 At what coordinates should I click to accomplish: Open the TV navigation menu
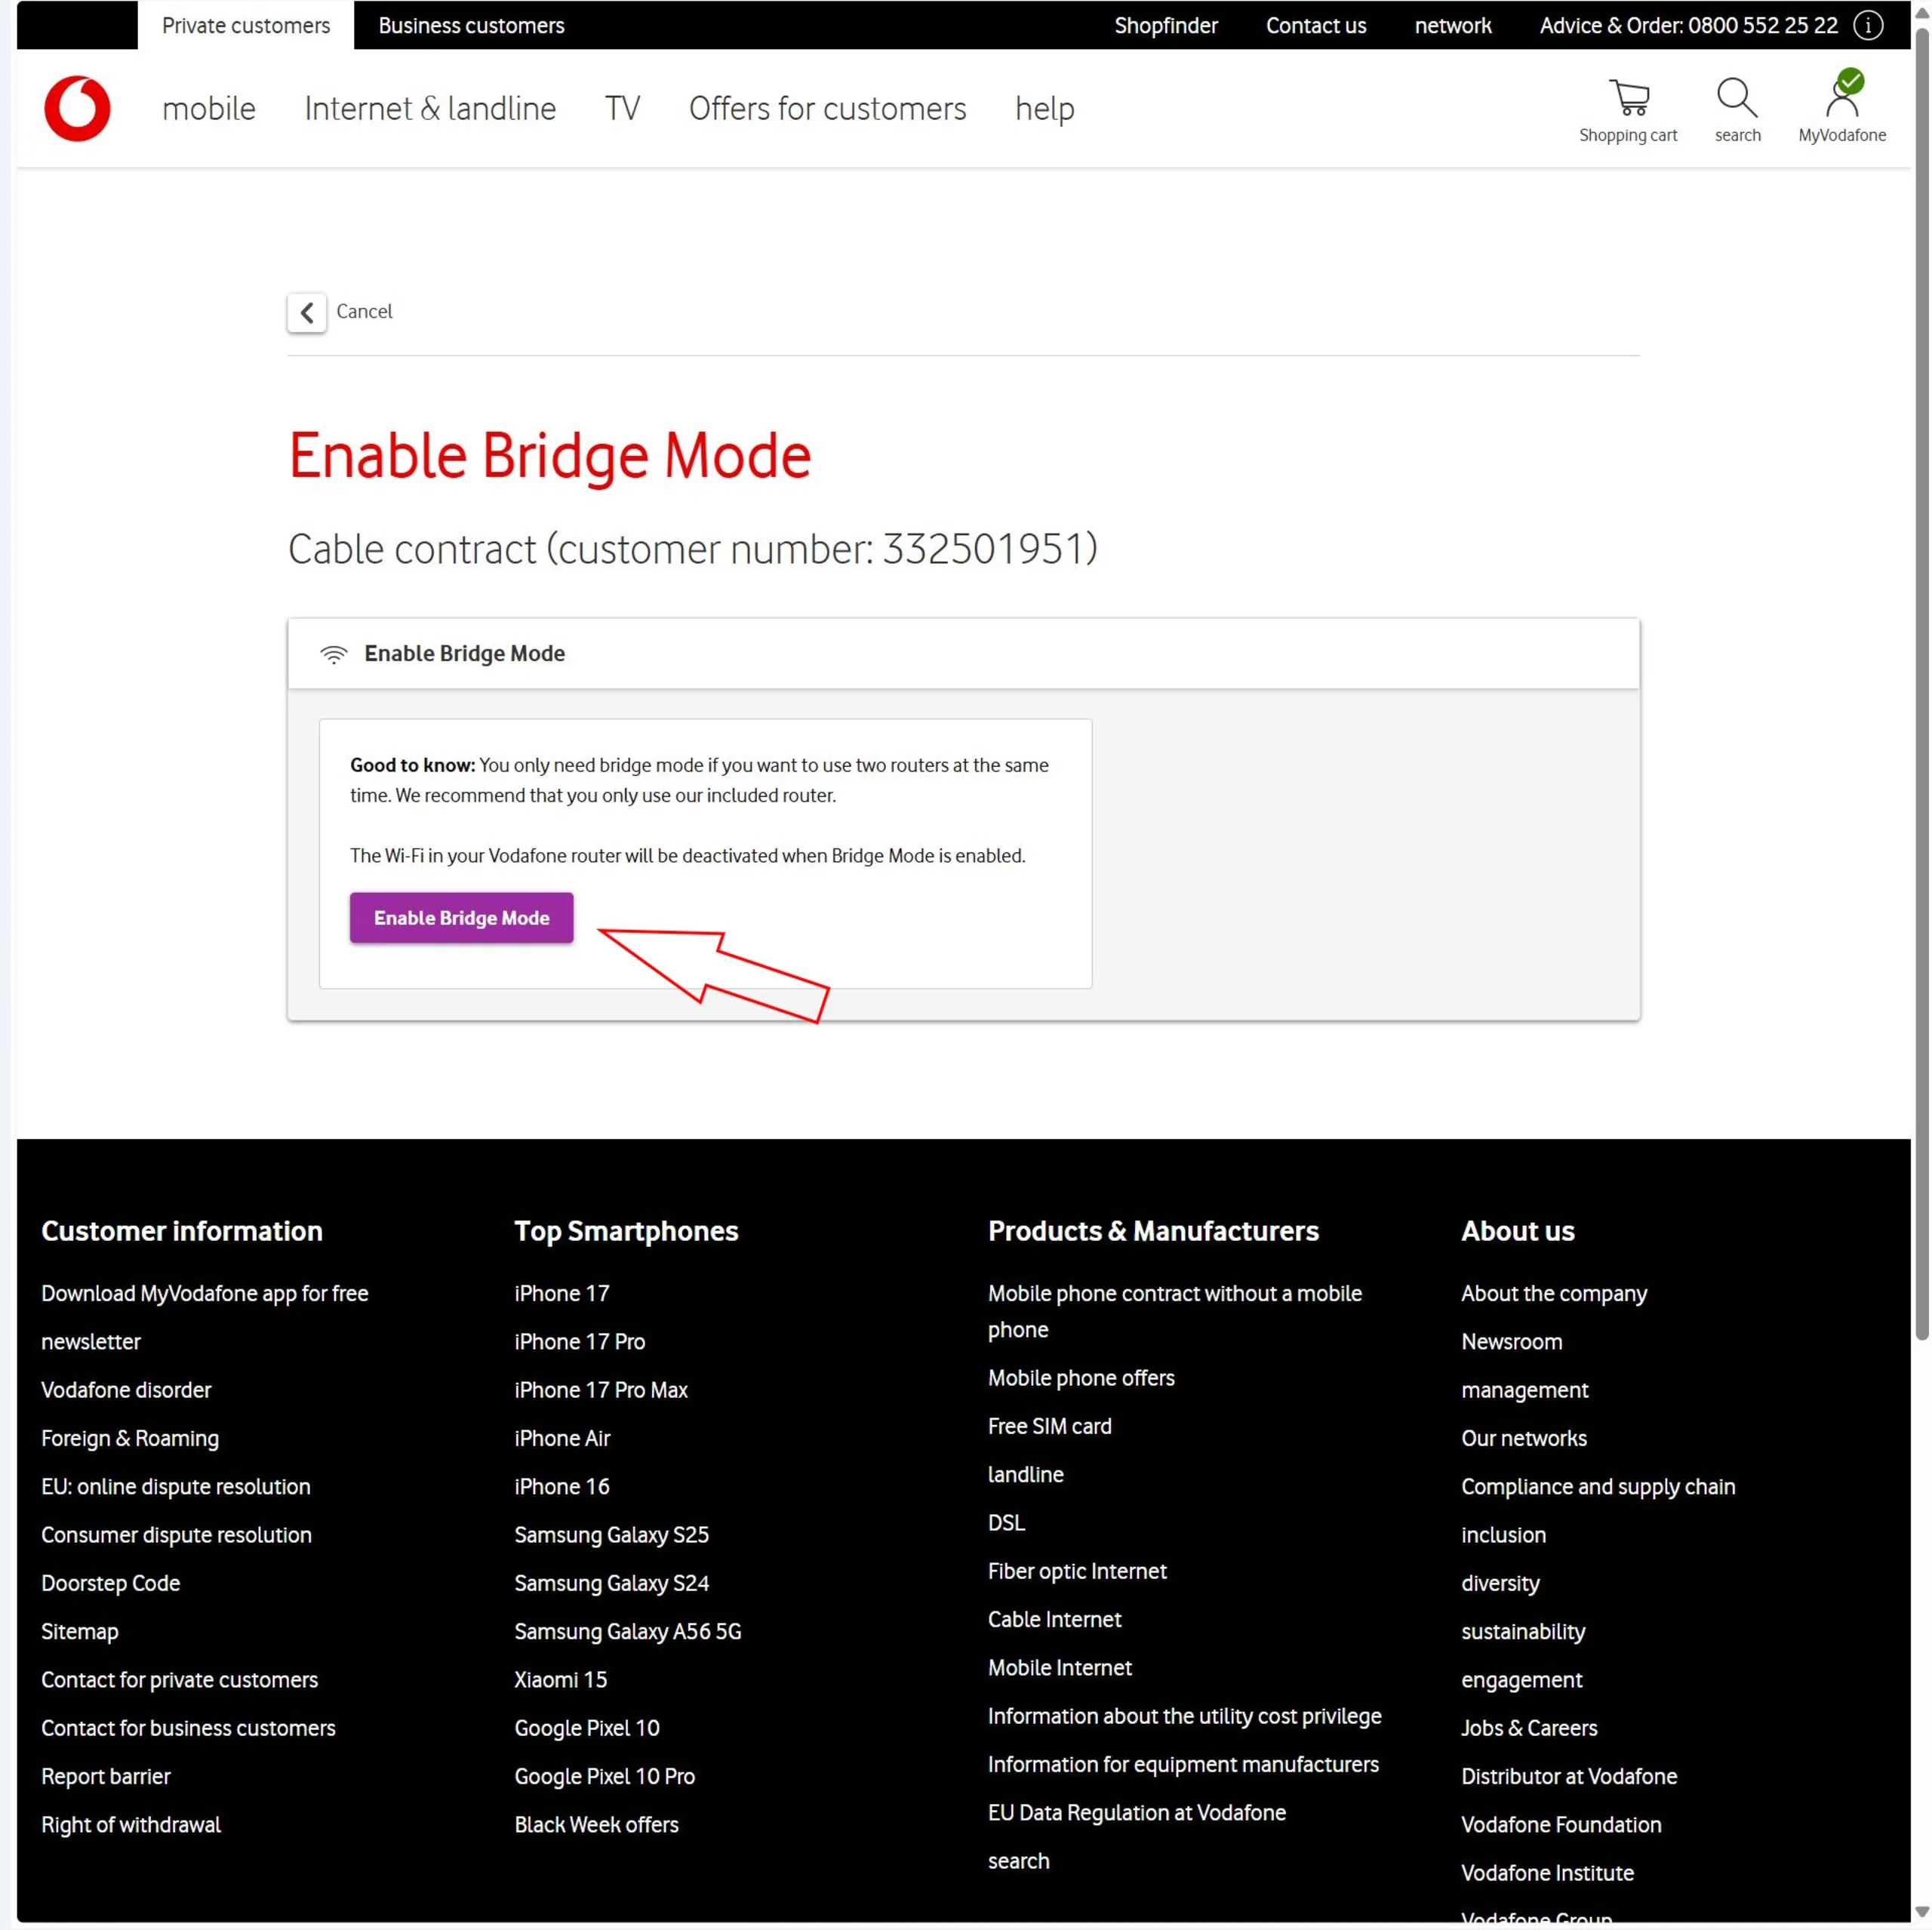(622, 108)
